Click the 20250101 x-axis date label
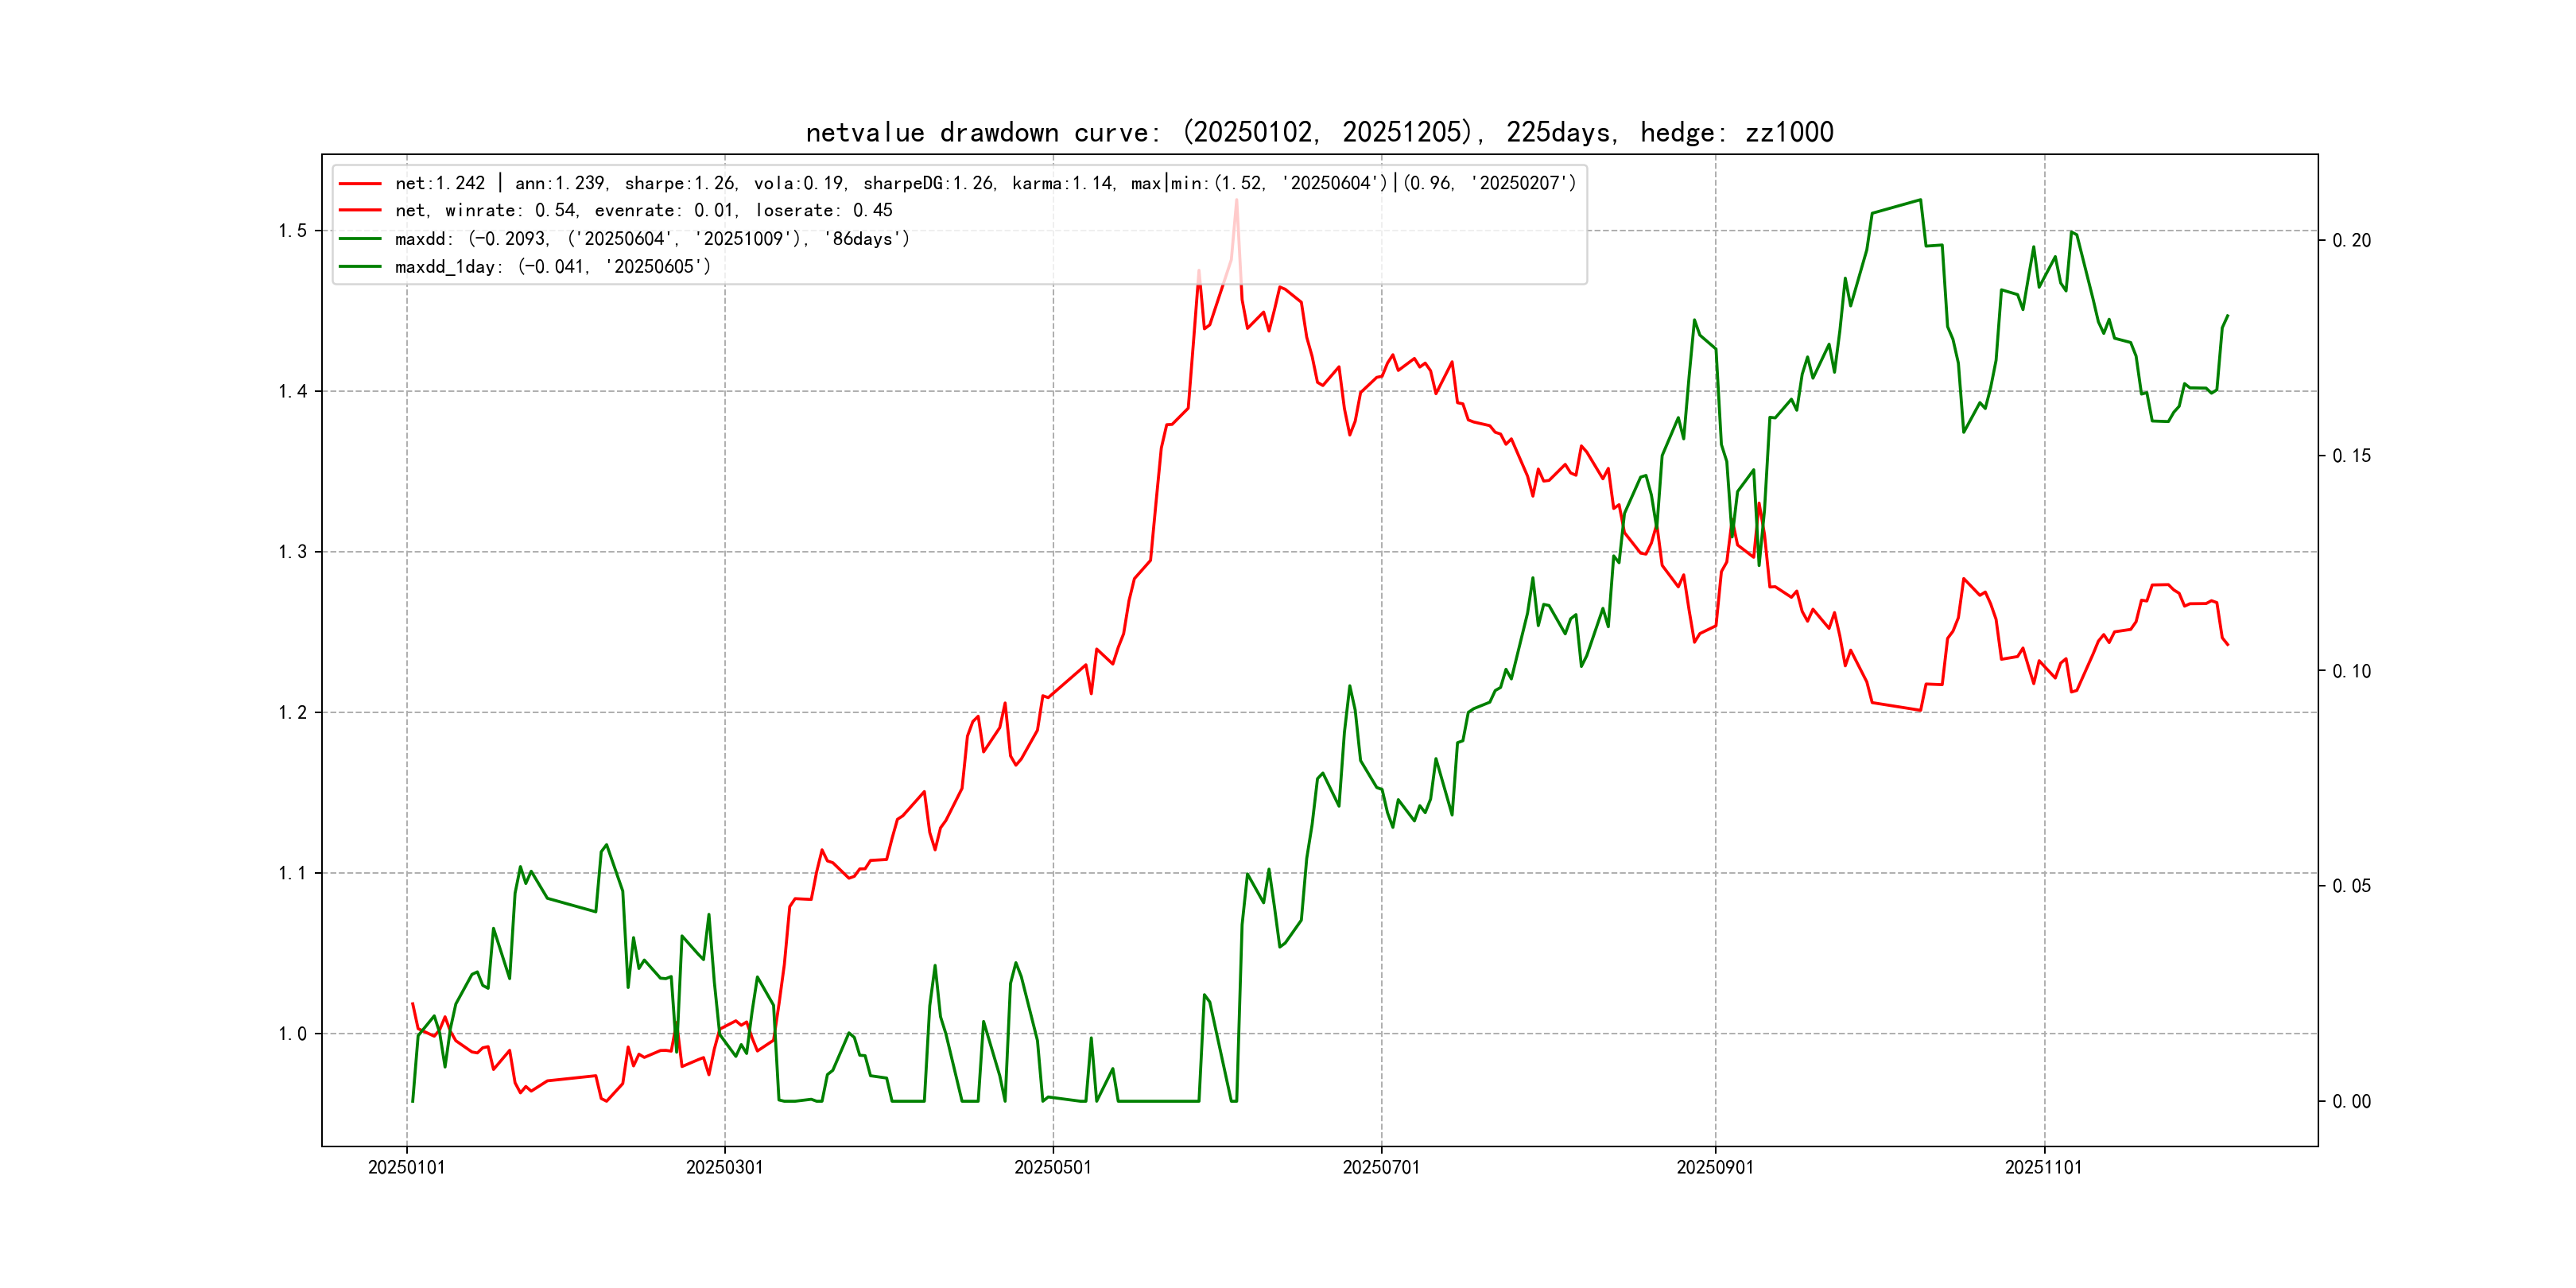Image resolution: width=2576 pixels, height=1288 pixels. 406,1168
